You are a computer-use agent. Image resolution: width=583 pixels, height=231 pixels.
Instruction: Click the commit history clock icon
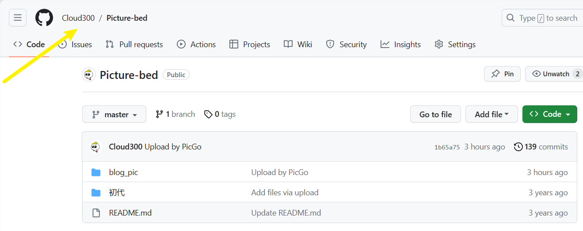tap(518, 147)
